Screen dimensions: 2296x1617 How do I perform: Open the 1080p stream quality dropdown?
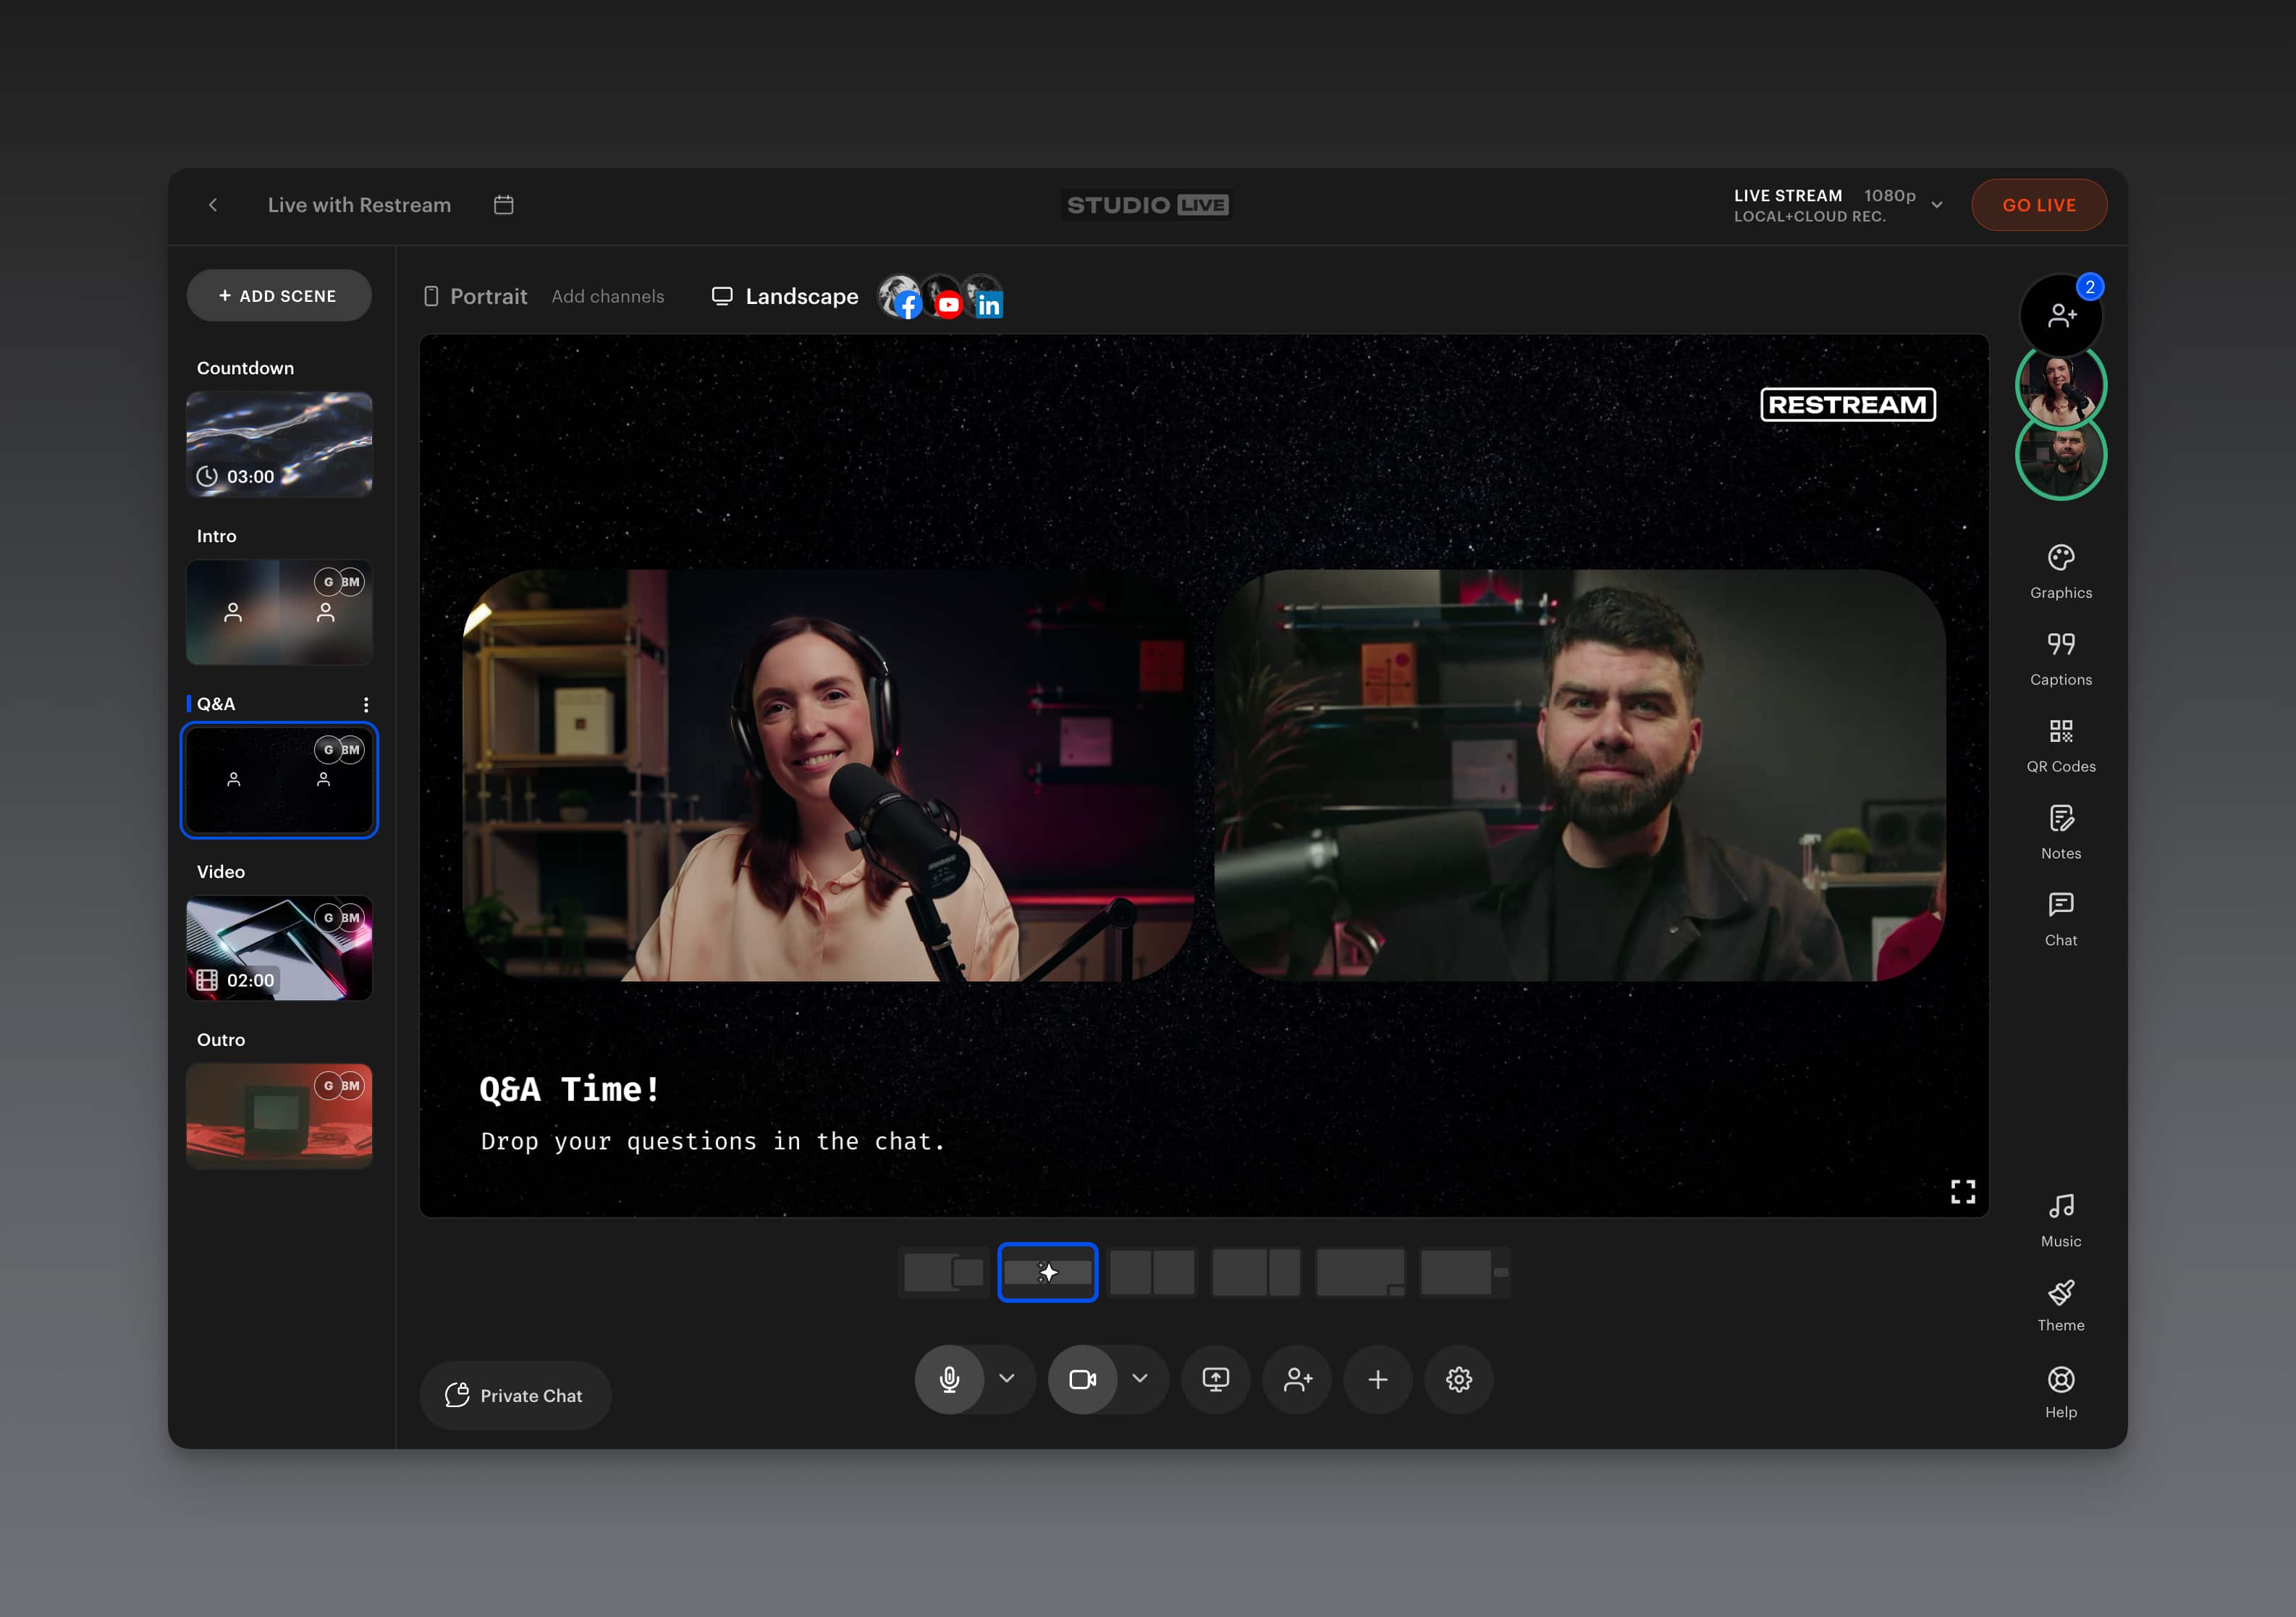click(x=1936, y=205)
